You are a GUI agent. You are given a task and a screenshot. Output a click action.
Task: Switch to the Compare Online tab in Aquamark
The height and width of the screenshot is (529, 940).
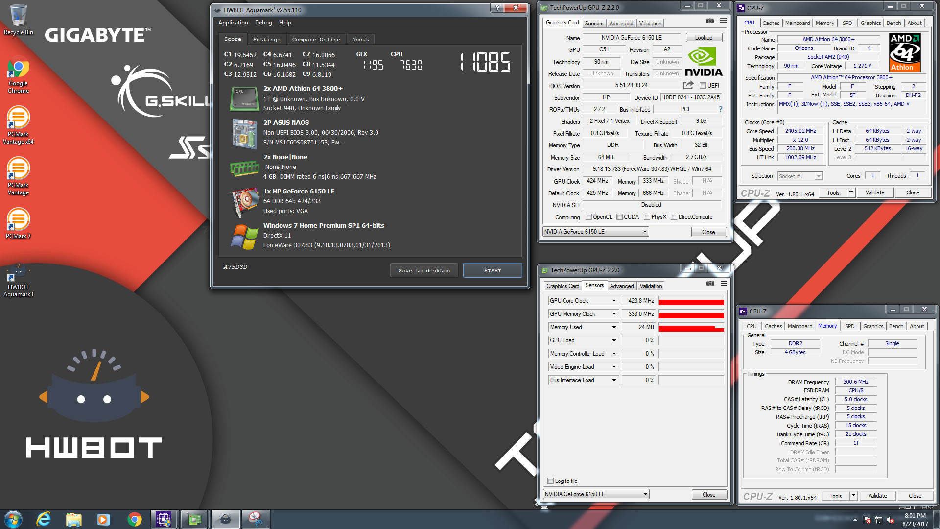(316, 39)
